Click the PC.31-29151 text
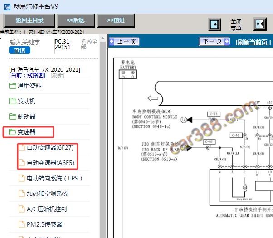The width and height of the screenshot is (273, 238). [x=63, y=44]
